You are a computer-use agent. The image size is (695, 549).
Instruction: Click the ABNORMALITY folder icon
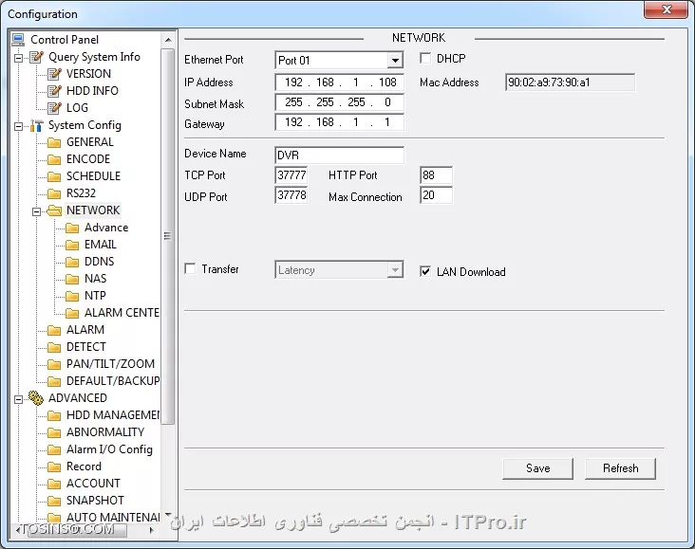[x=54, y=432]
